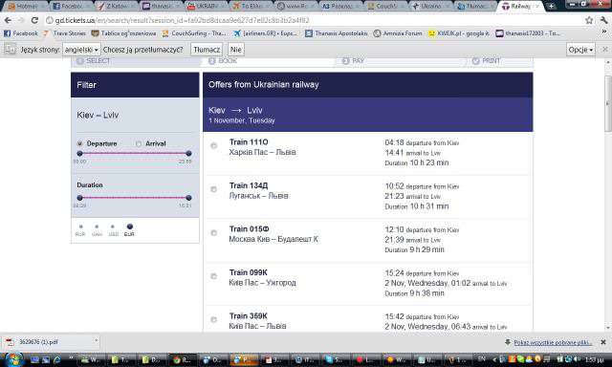Screen dimensions: 612x367
Task: Open the Facebook bookmark
Action: [x=21, y=33]
